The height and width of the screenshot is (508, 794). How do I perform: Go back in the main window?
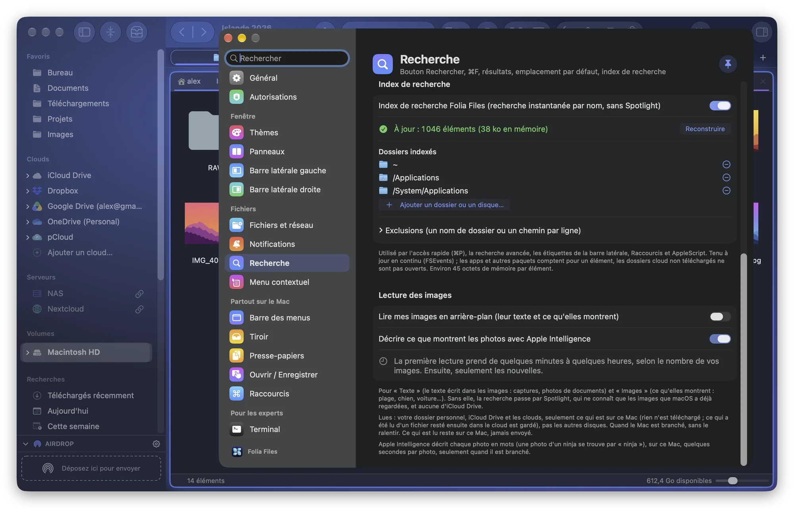pos(181,32)
